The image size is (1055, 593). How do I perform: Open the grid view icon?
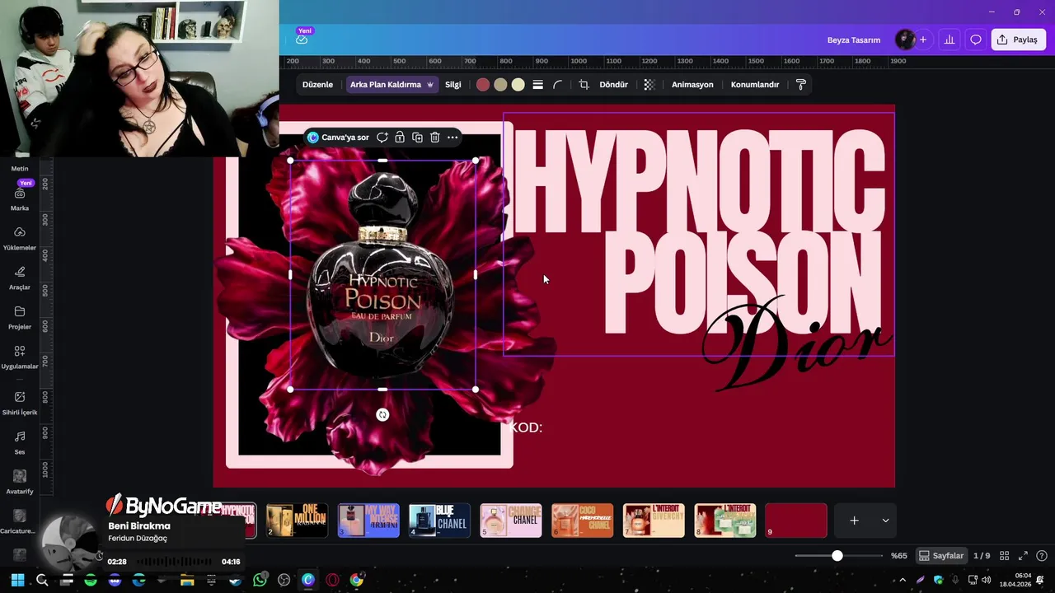pyautogui.click(x=1004, y=556)
